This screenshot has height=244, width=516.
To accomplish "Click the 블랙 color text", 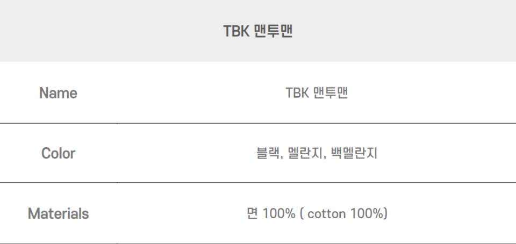I will (x=268, y=154).
